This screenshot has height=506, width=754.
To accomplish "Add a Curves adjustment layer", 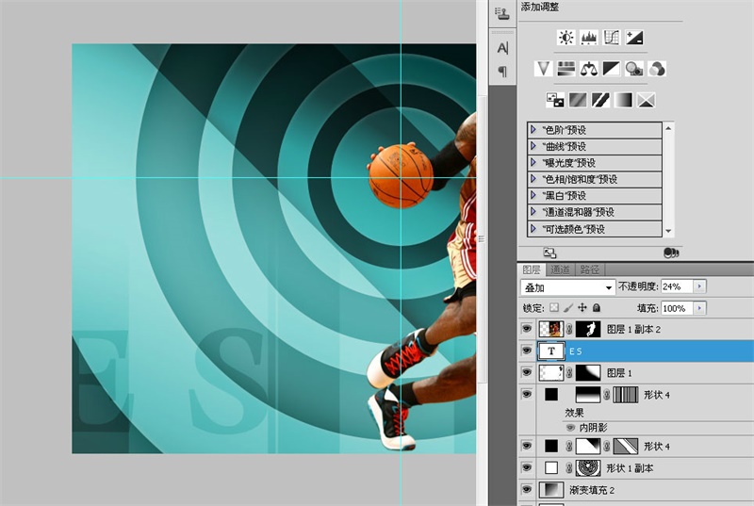I will (612, 38).
